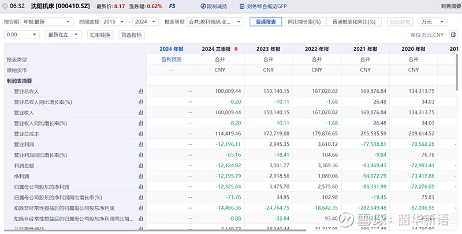
Task: Click the 盈利预测 link under 2024 年报
Action: point(172,59)
